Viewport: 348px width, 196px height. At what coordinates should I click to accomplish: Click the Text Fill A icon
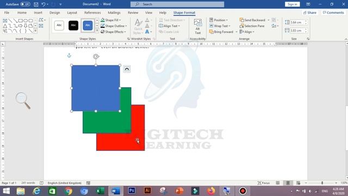coord(147,20)
